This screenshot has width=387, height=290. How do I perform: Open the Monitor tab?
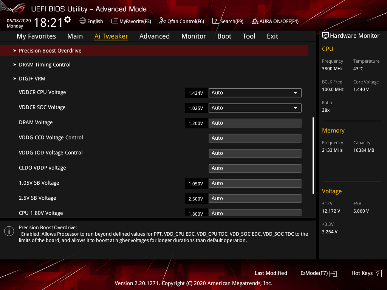click(x=193, y=36)
